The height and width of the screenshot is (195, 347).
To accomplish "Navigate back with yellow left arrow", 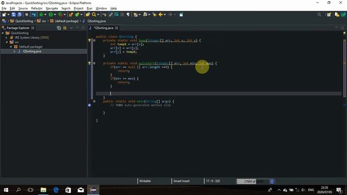I will (x=160, y=15).
